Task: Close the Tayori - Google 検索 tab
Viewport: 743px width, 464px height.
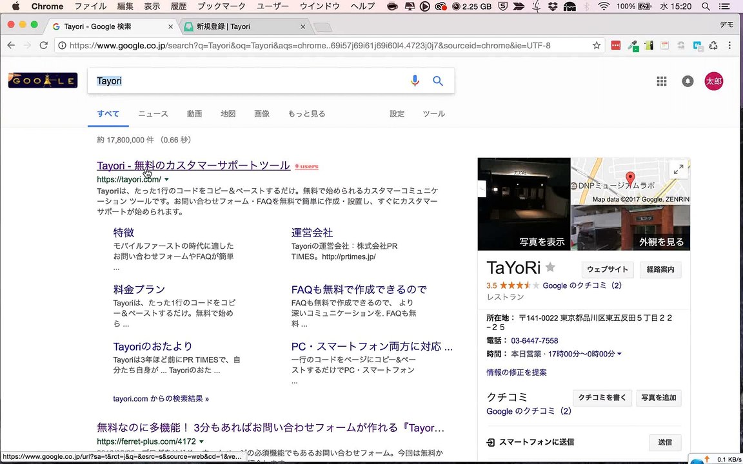Action: point(170,26)
